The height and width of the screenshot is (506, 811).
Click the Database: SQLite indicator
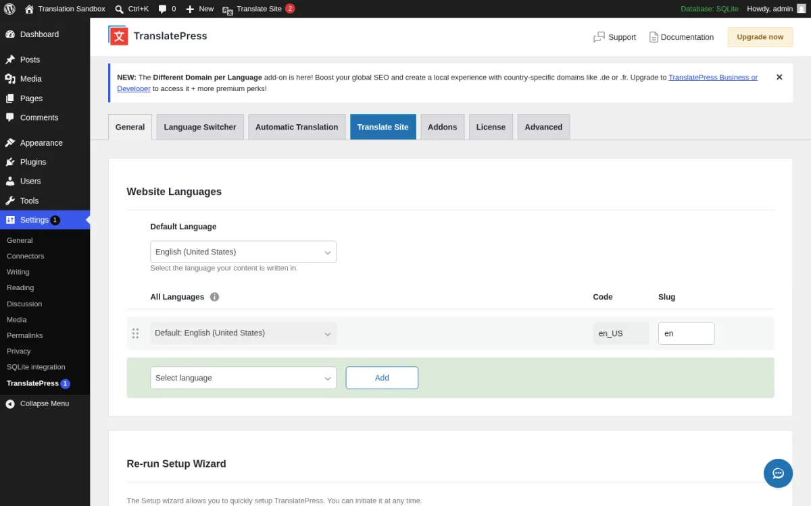709,9
